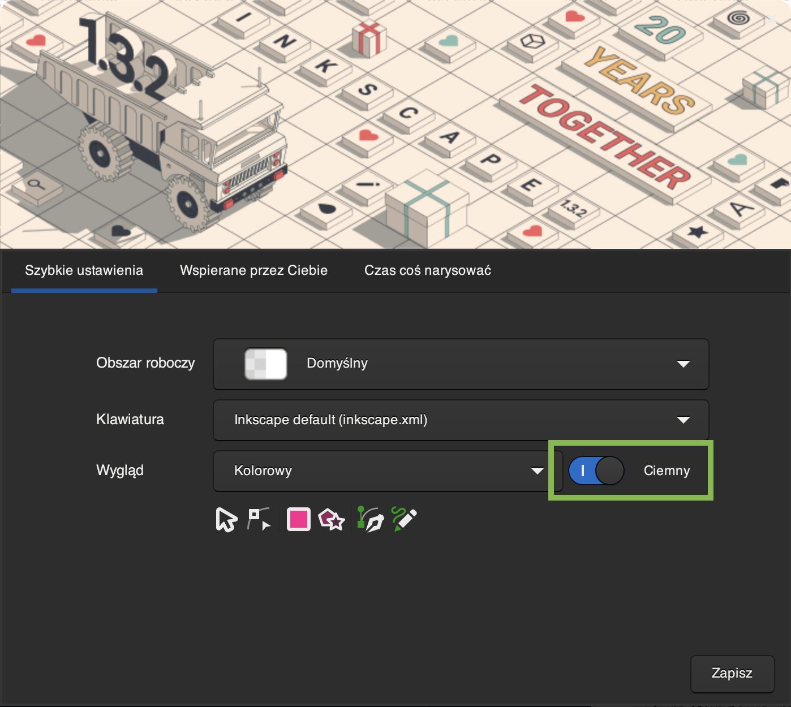Image resolution: width=791 pixels, height=707 pixels.
Task: Click the spiral tile in the banner
Action: pyautogui.click(x=738, y=19)
